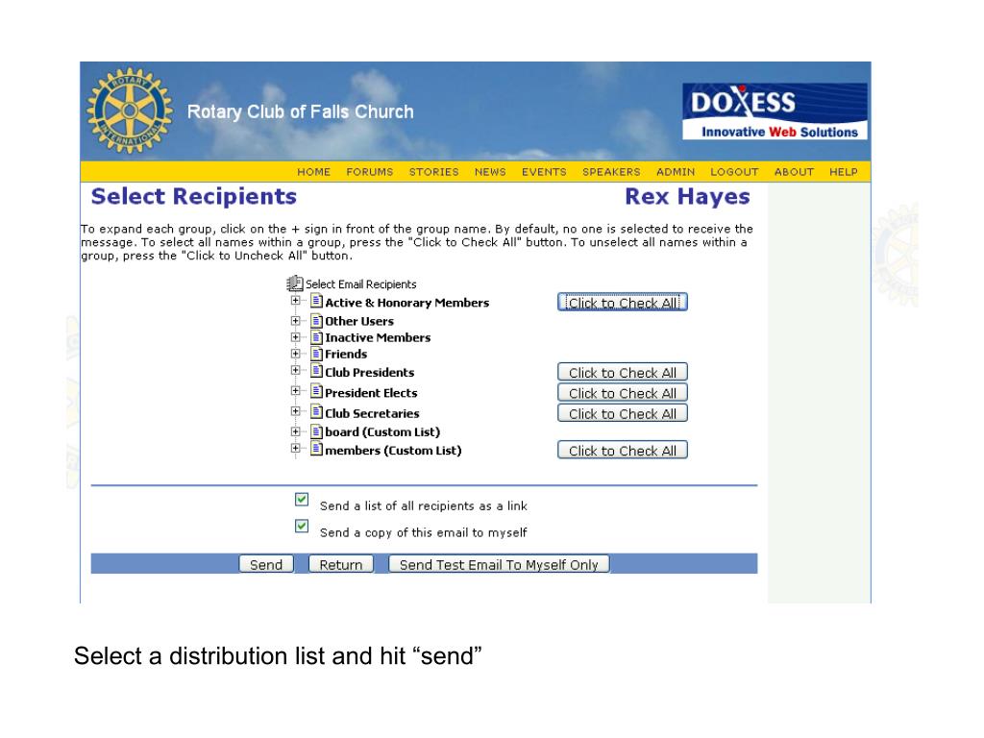Screen dimensions: 984x738
Task: Expand the Friends group
Action: (x=296, y=354)
